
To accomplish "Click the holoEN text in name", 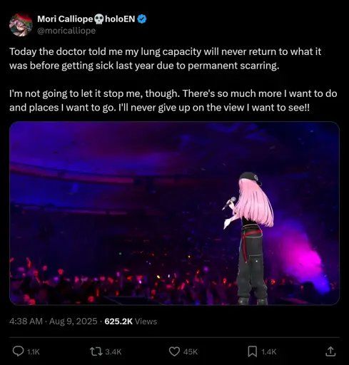I will 120,19.
